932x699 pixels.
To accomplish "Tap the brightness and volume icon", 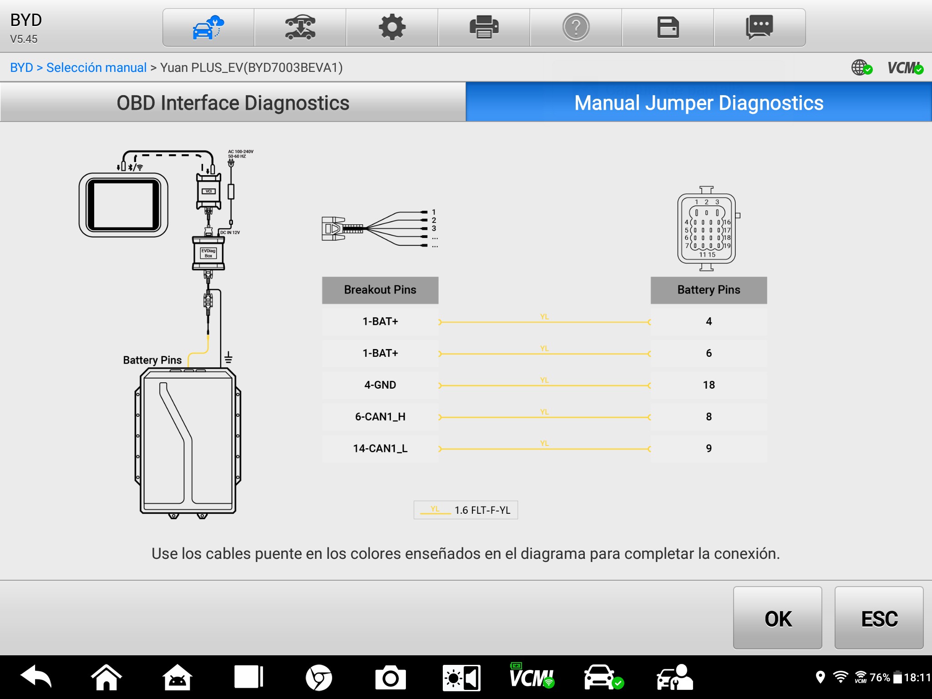I will coord(461,678).
